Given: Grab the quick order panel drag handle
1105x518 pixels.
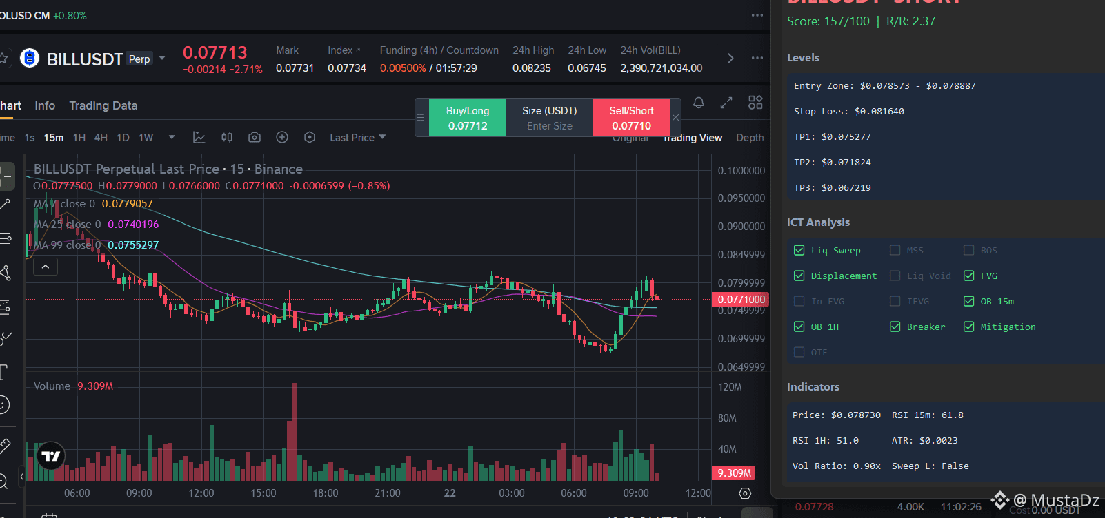Looking at the screenshot, I should click(x=420, y=118).
